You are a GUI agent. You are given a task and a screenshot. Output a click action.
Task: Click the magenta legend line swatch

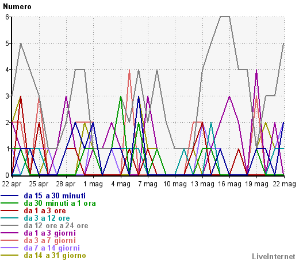(10, 233)
